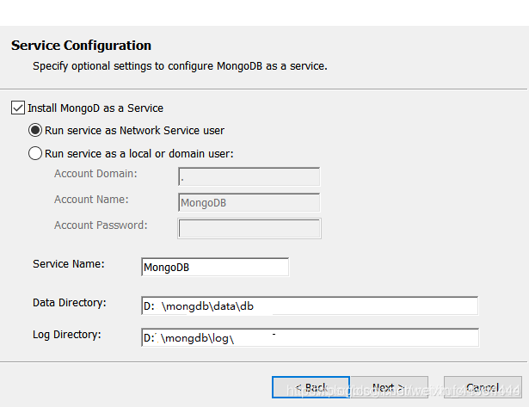Viewport: 529px width, 407px height.
Task: Cancel the MongoDB installation
Action: click(x=483, y=387)
